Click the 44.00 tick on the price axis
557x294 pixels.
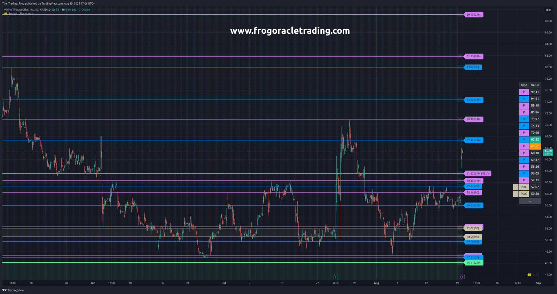tap(548, 275)
